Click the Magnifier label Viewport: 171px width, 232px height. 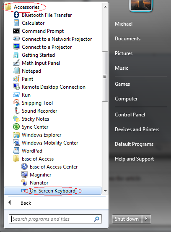pos(40,175)
